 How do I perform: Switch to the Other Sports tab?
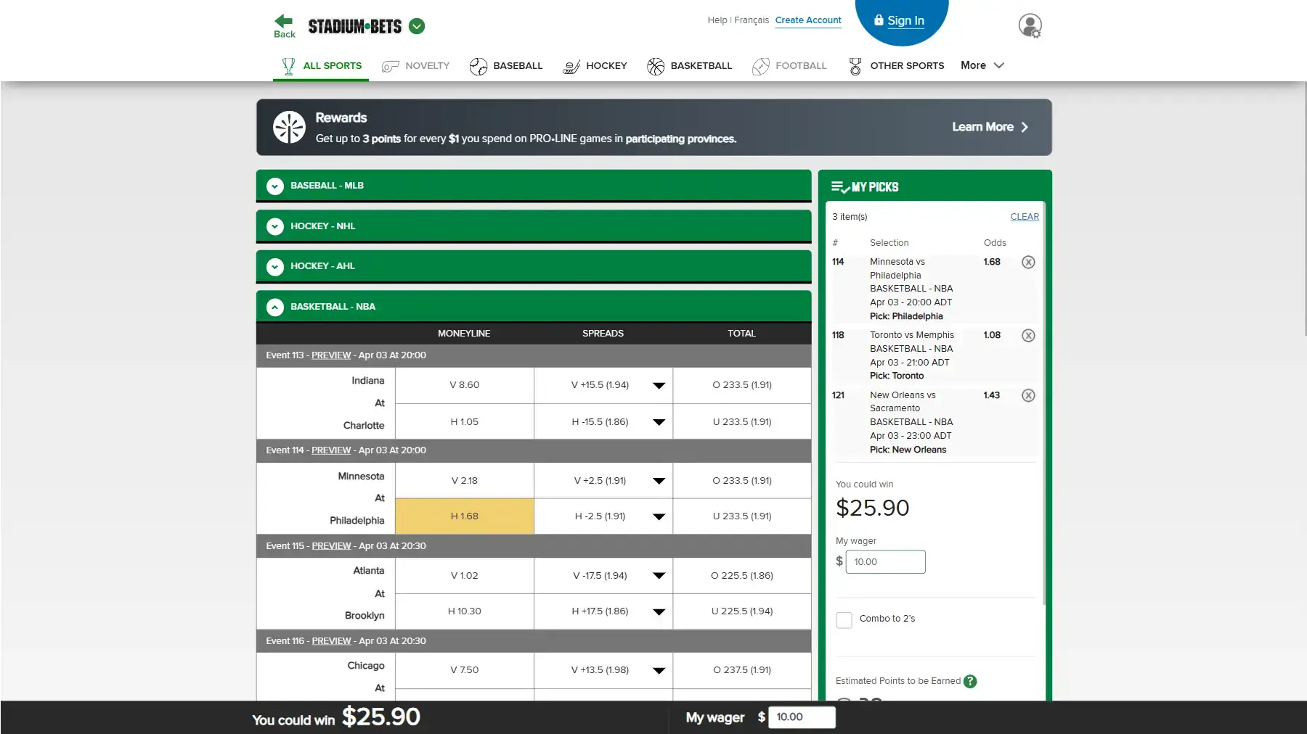[x=896, y=66]
